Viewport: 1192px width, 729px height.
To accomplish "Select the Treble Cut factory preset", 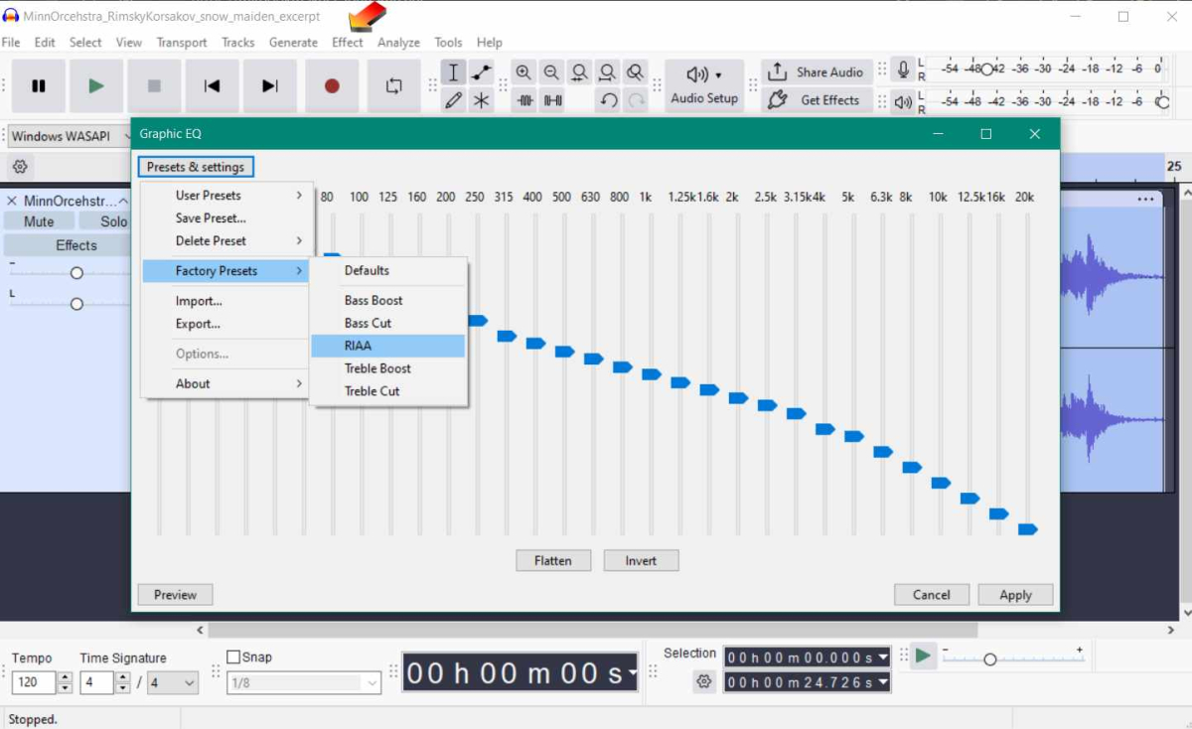I will point(388,391).
